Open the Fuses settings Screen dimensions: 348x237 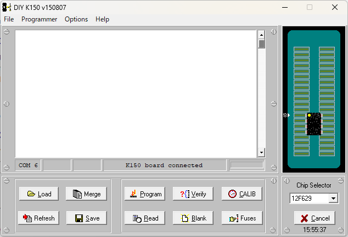click(242, 218)
